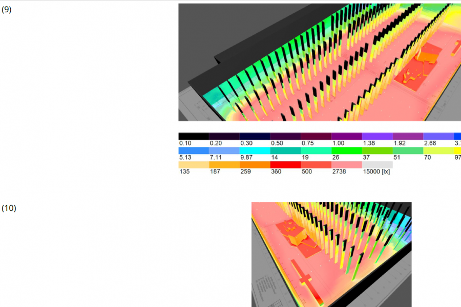Select the amber 187 legend swatch
Screen dimensions: 461x307
point(224,165)
